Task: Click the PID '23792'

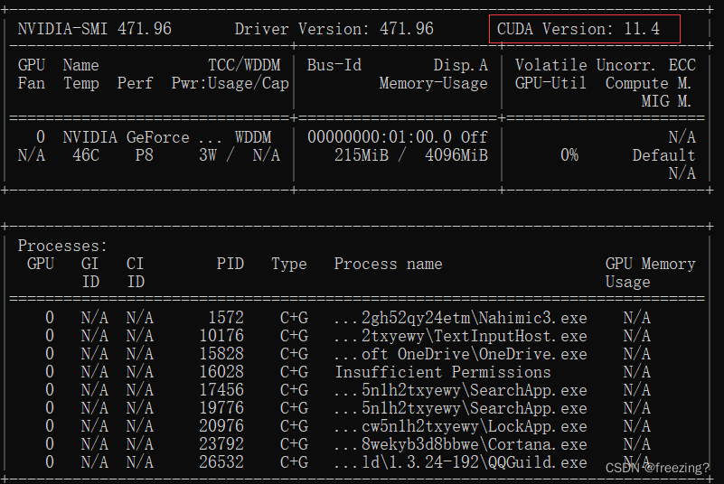Action: tap(221, 444)
